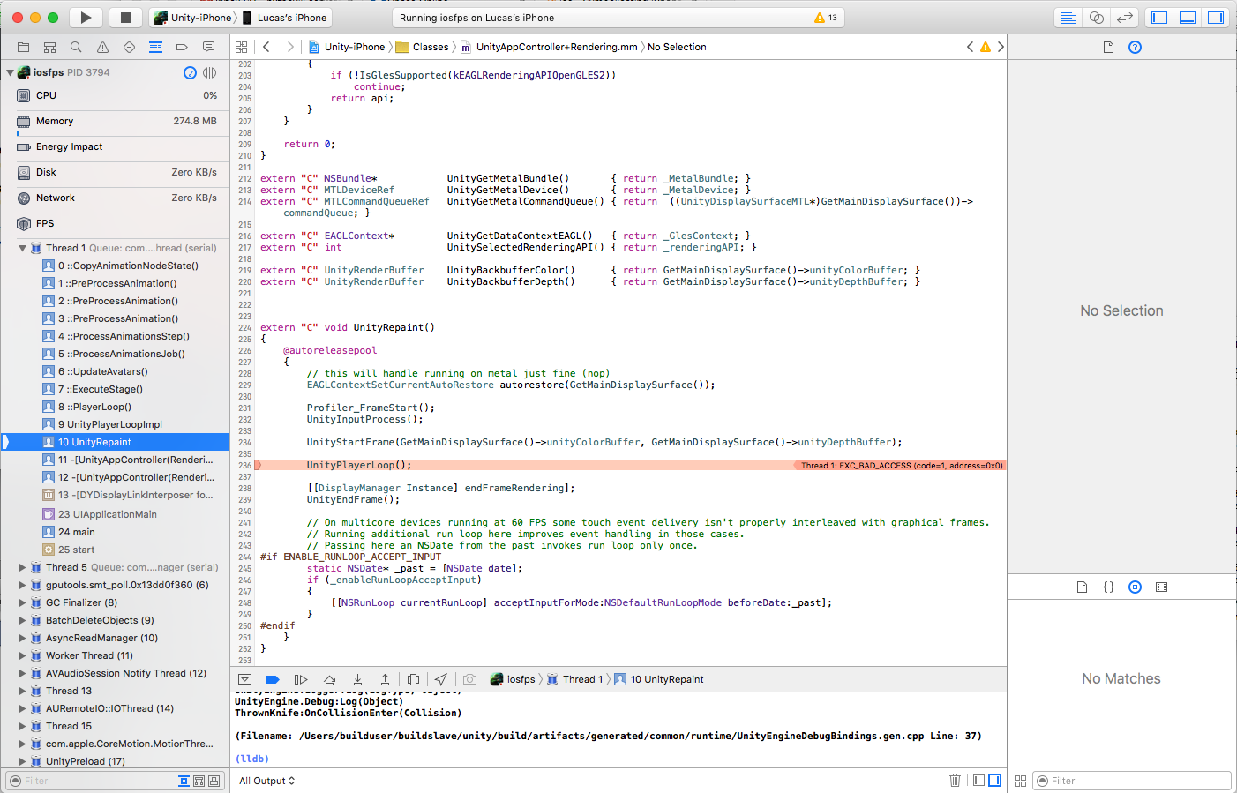Click the Step Out debug icon
1237x793 pixels.
click(385, 679)
